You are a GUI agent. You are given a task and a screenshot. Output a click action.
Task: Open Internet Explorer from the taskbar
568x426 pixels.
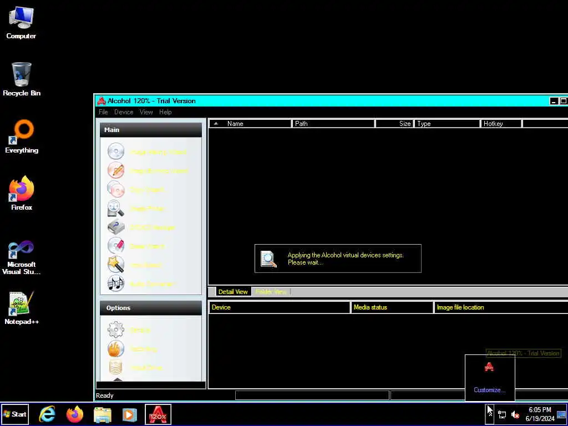48,414
